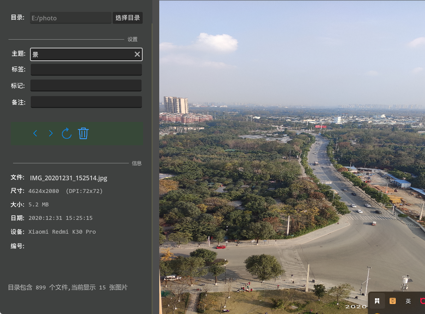The height and width of the screenshot is (314, 425).
Task: Click the 目录包含 899 个文件 status text
Action: 68,287
